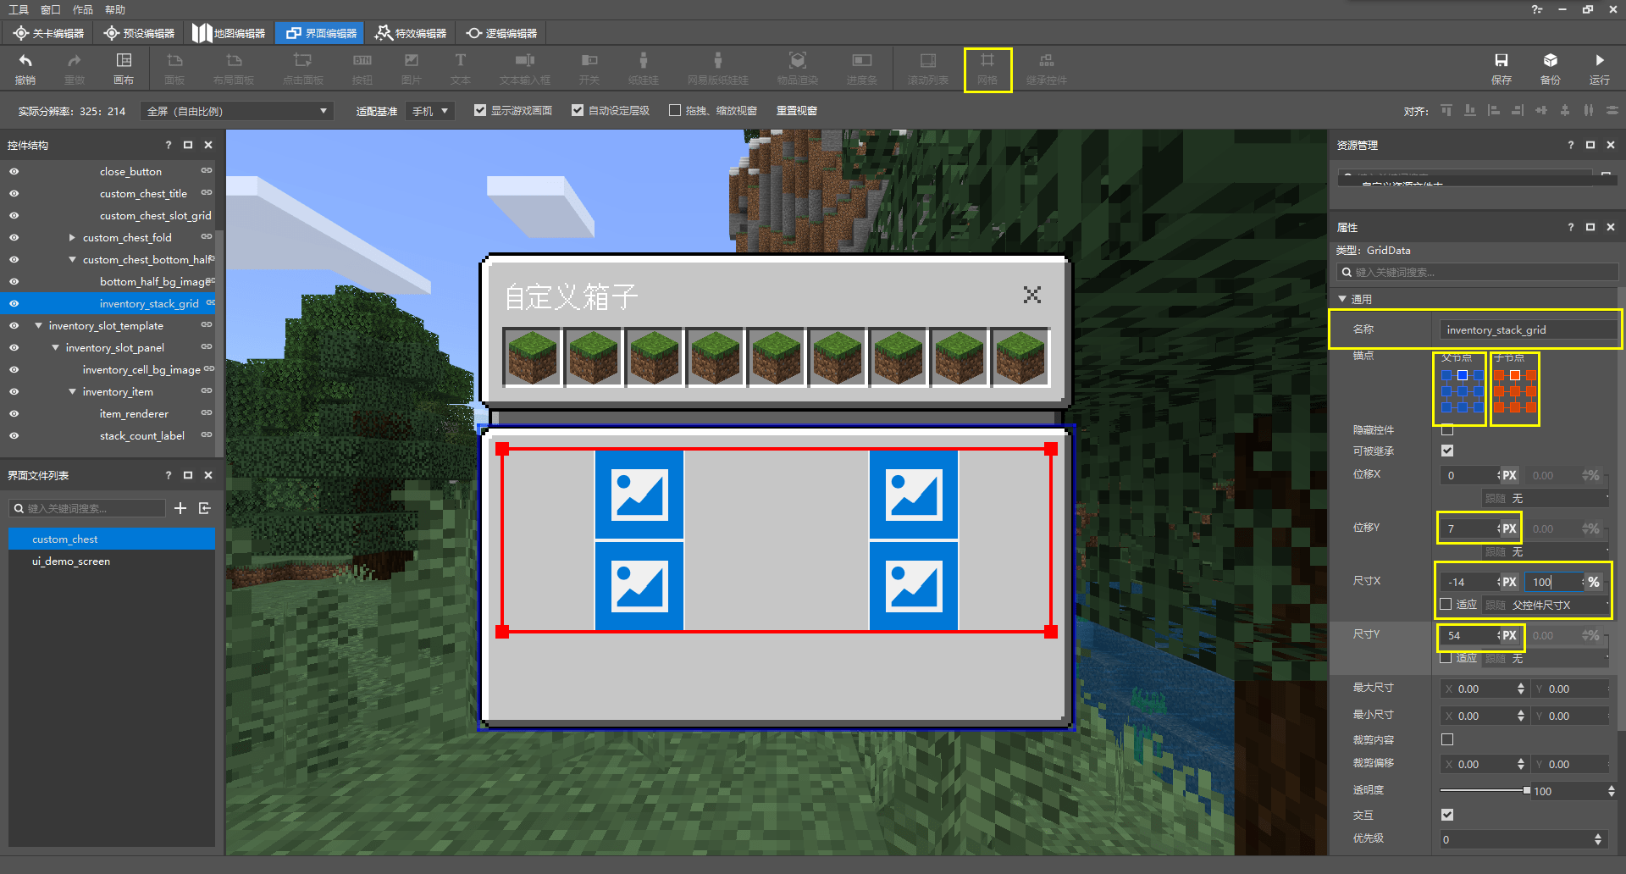Switch to 关卡编辑器 tab
Viewport: 1626px width, 874px height.
(x=49, y=33)
